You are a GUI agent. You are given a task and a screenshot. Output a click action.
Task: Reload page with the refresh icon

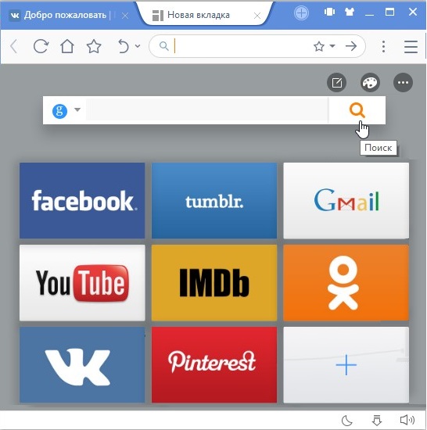pos(41,46)
